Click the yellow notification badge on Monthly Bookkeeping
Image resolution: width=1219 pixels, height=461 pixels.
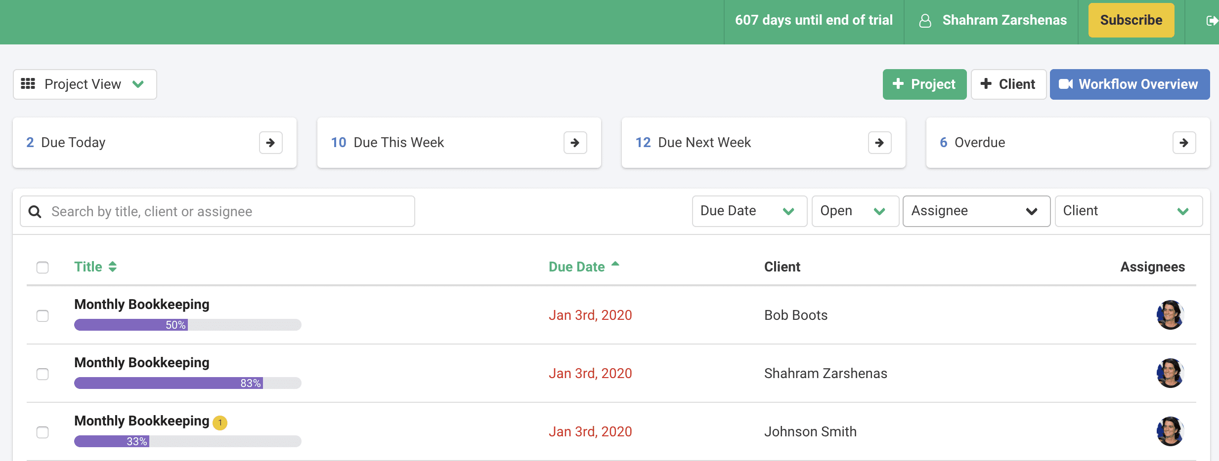pos(220,423)
